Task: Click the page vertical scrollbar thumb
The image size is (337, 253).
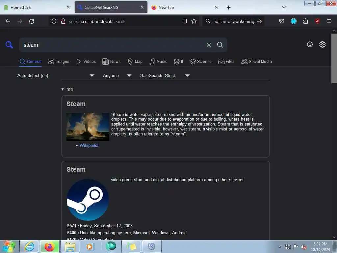Action: pos(334,58)
